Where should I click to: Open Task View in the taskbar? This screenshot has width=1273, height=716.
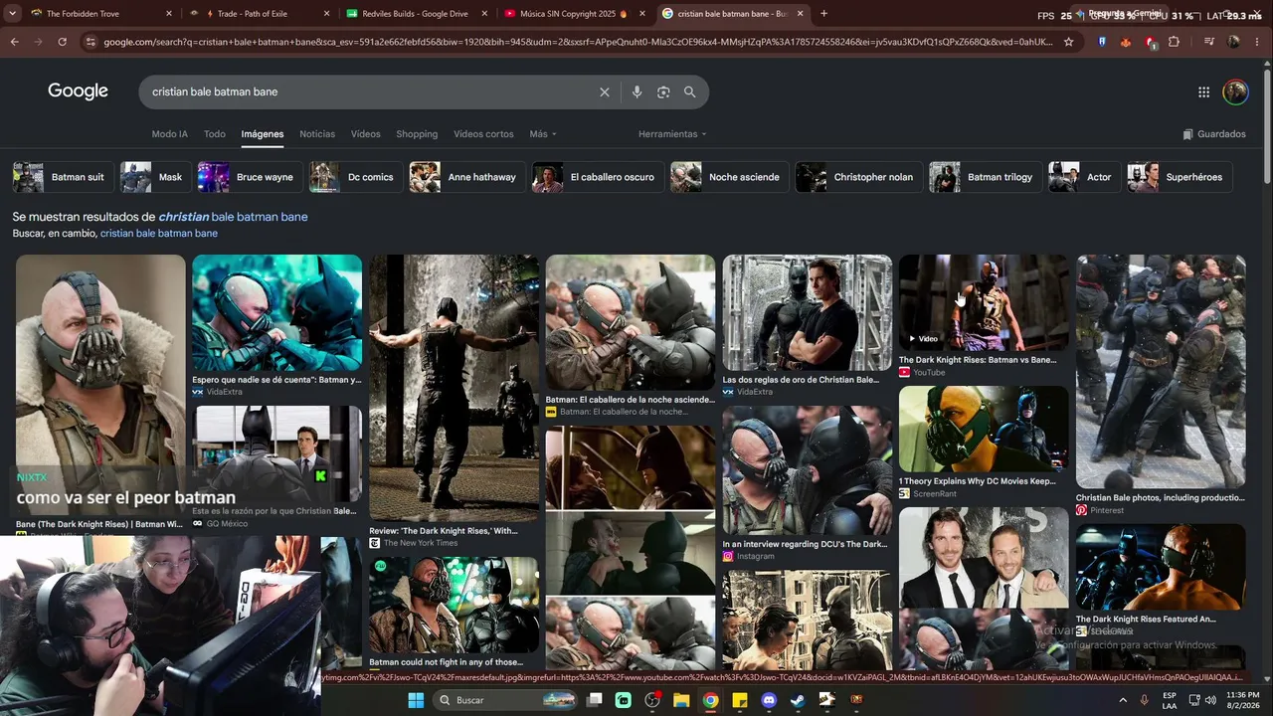pyautogui.click(x=594, y=700)
